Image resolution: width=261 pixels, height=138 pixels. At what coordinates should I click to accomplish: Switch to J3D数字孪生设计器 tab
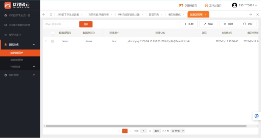(x=68, y=15)
